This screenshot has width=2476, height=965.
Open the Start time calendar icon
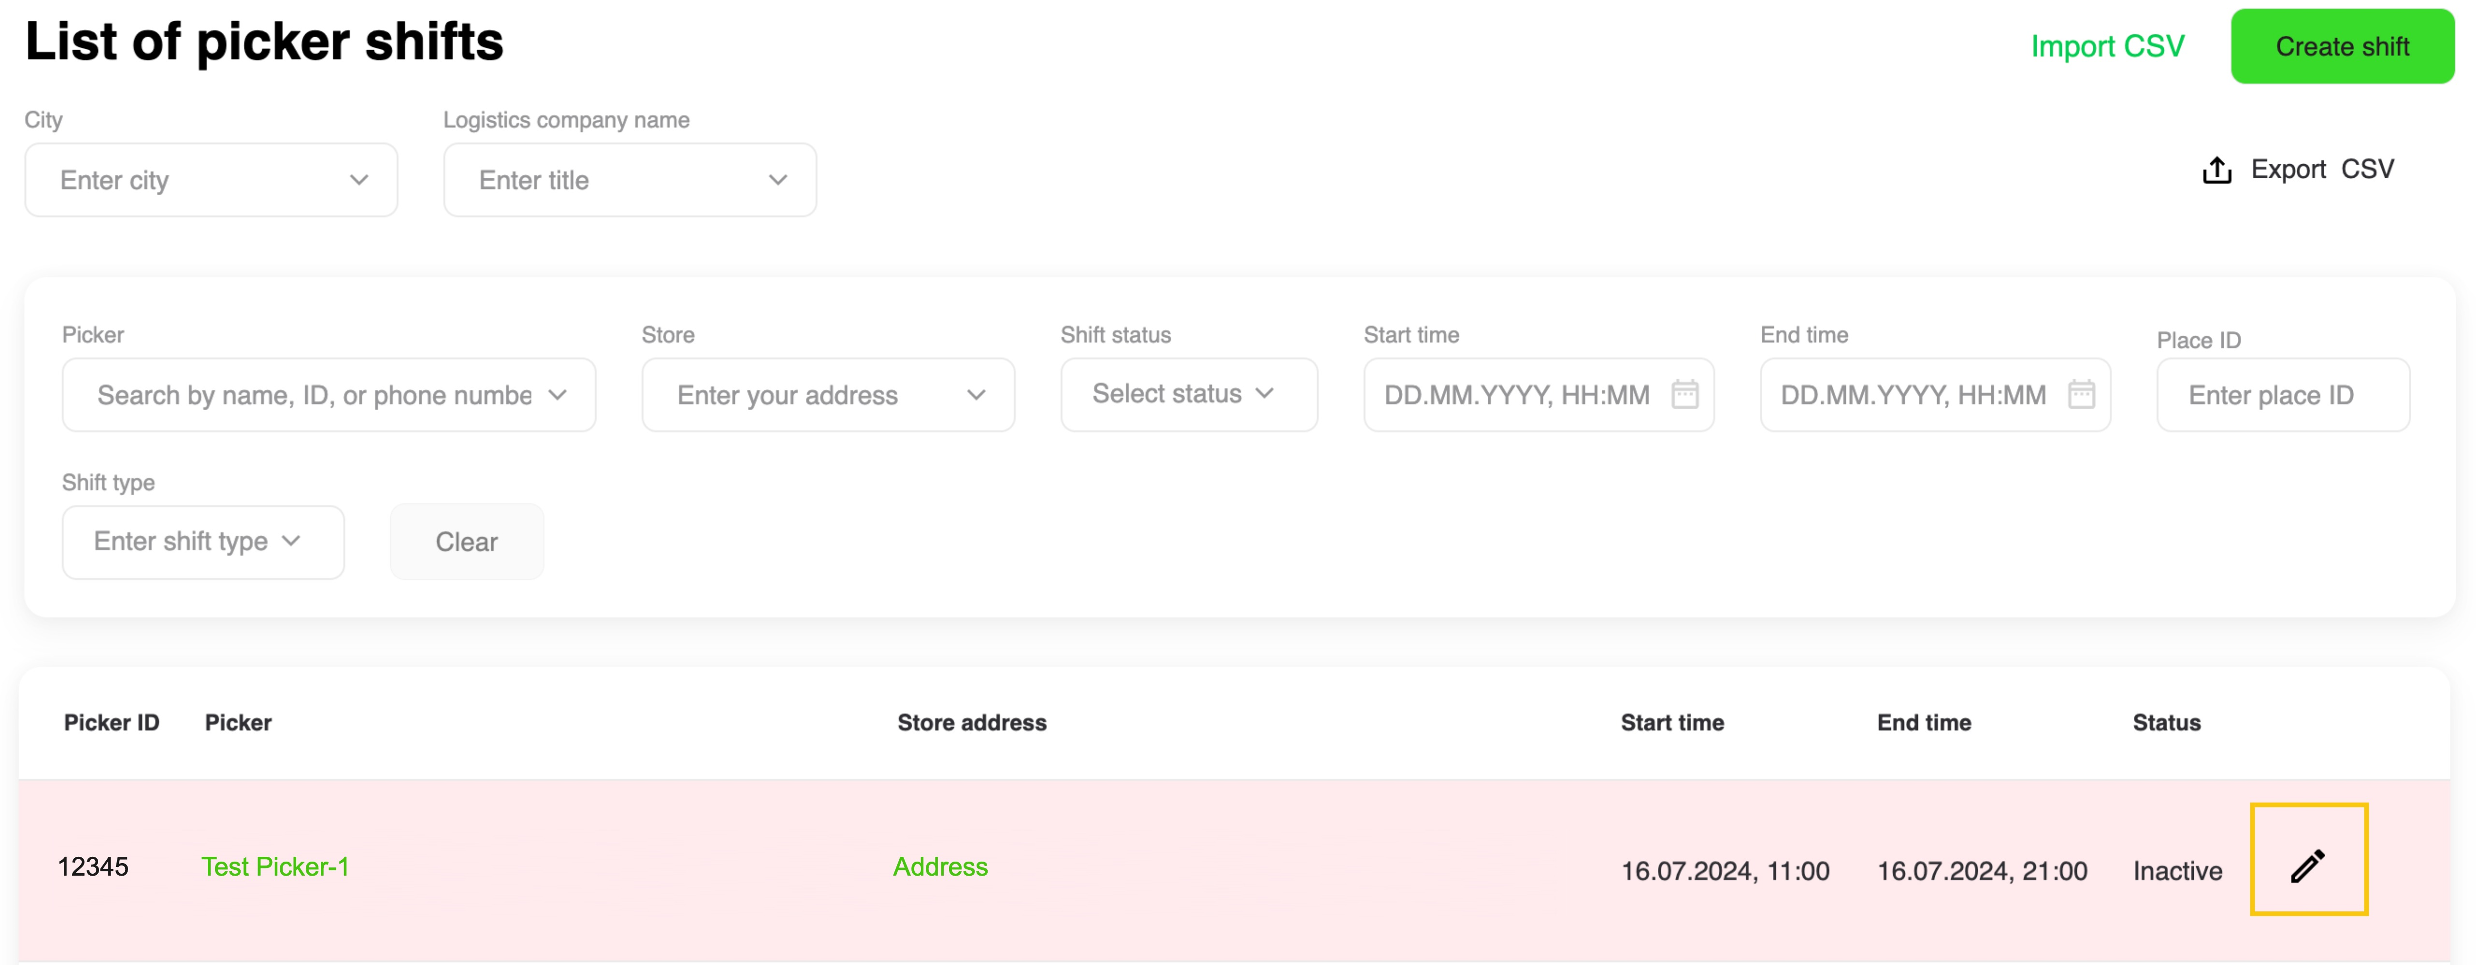[x=1684, y=394]
